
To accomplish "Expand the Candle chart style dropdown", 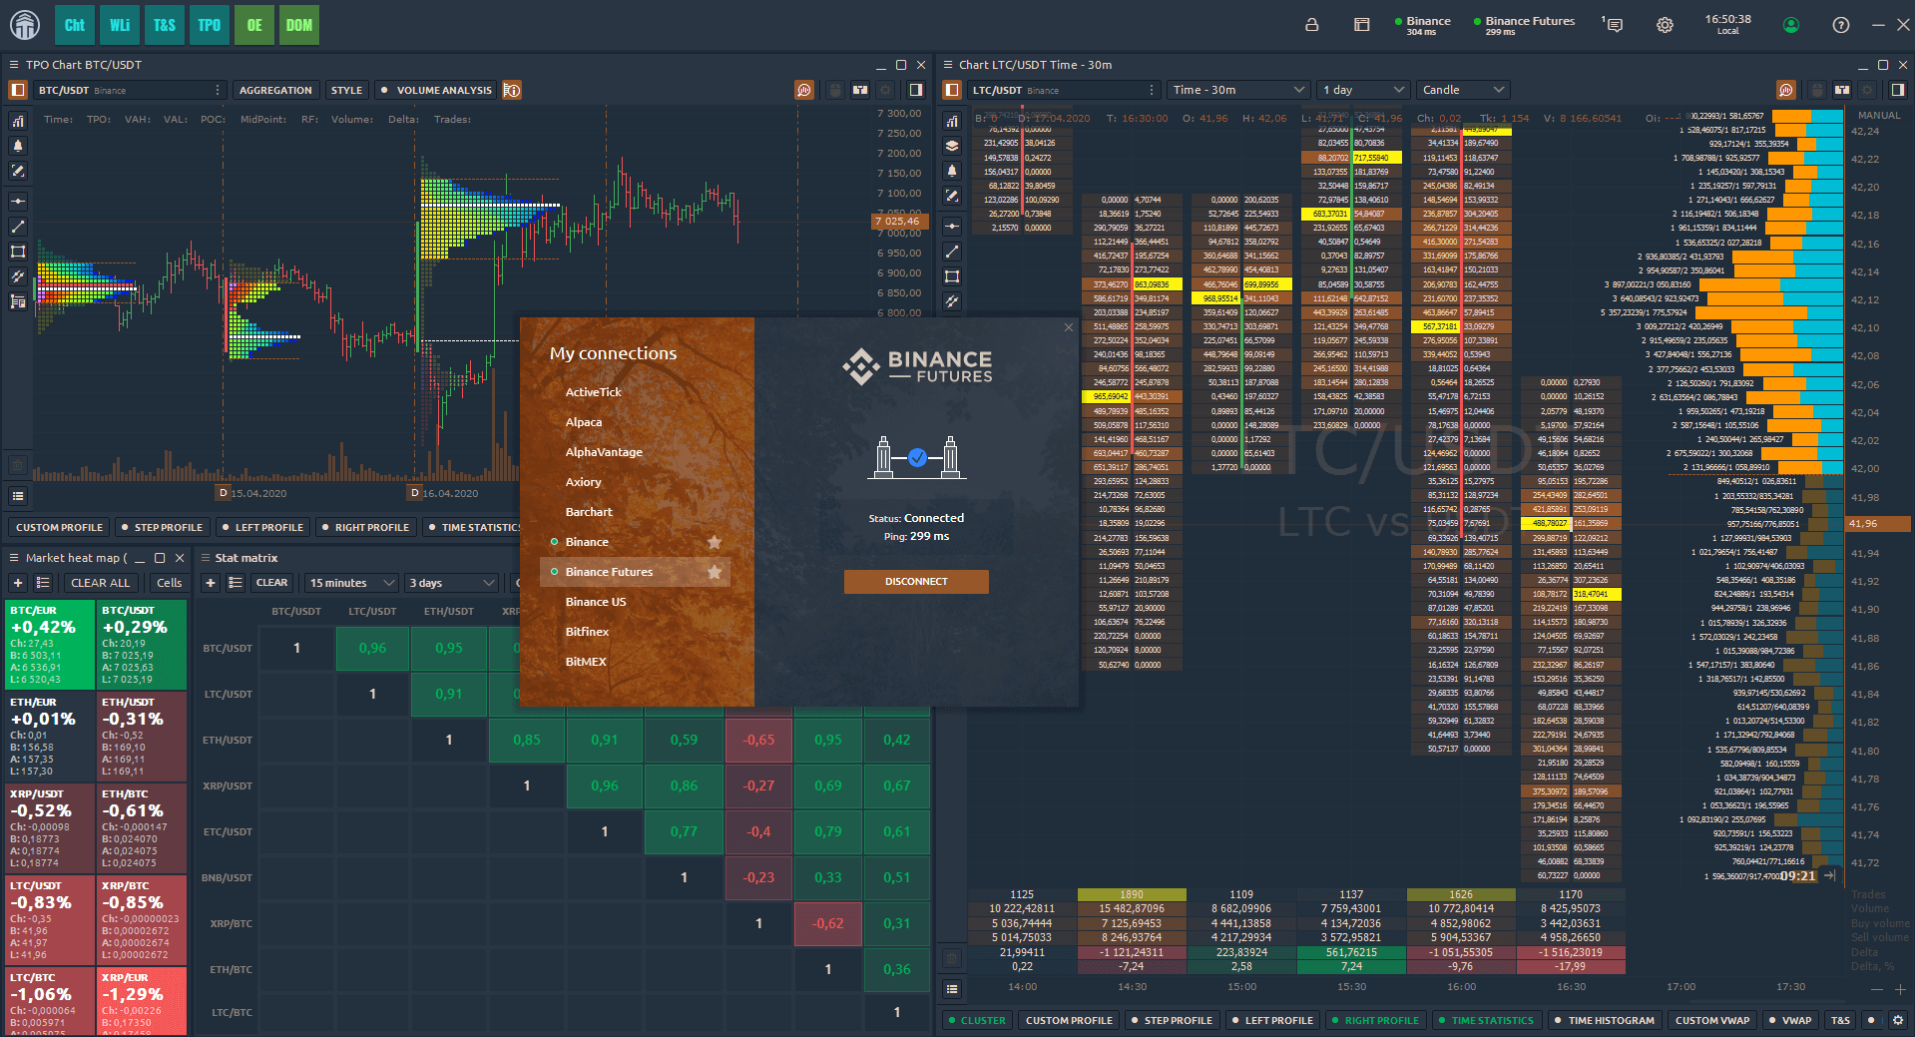I will pos(1462,90).
